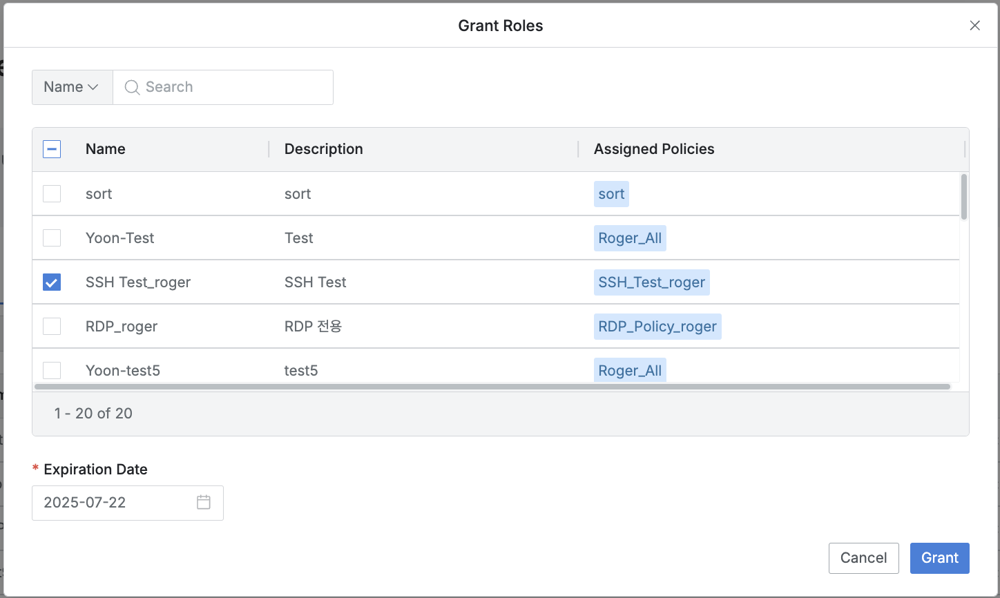Click the magnifier search icon
1000x598 pixels.
(132, 87)
